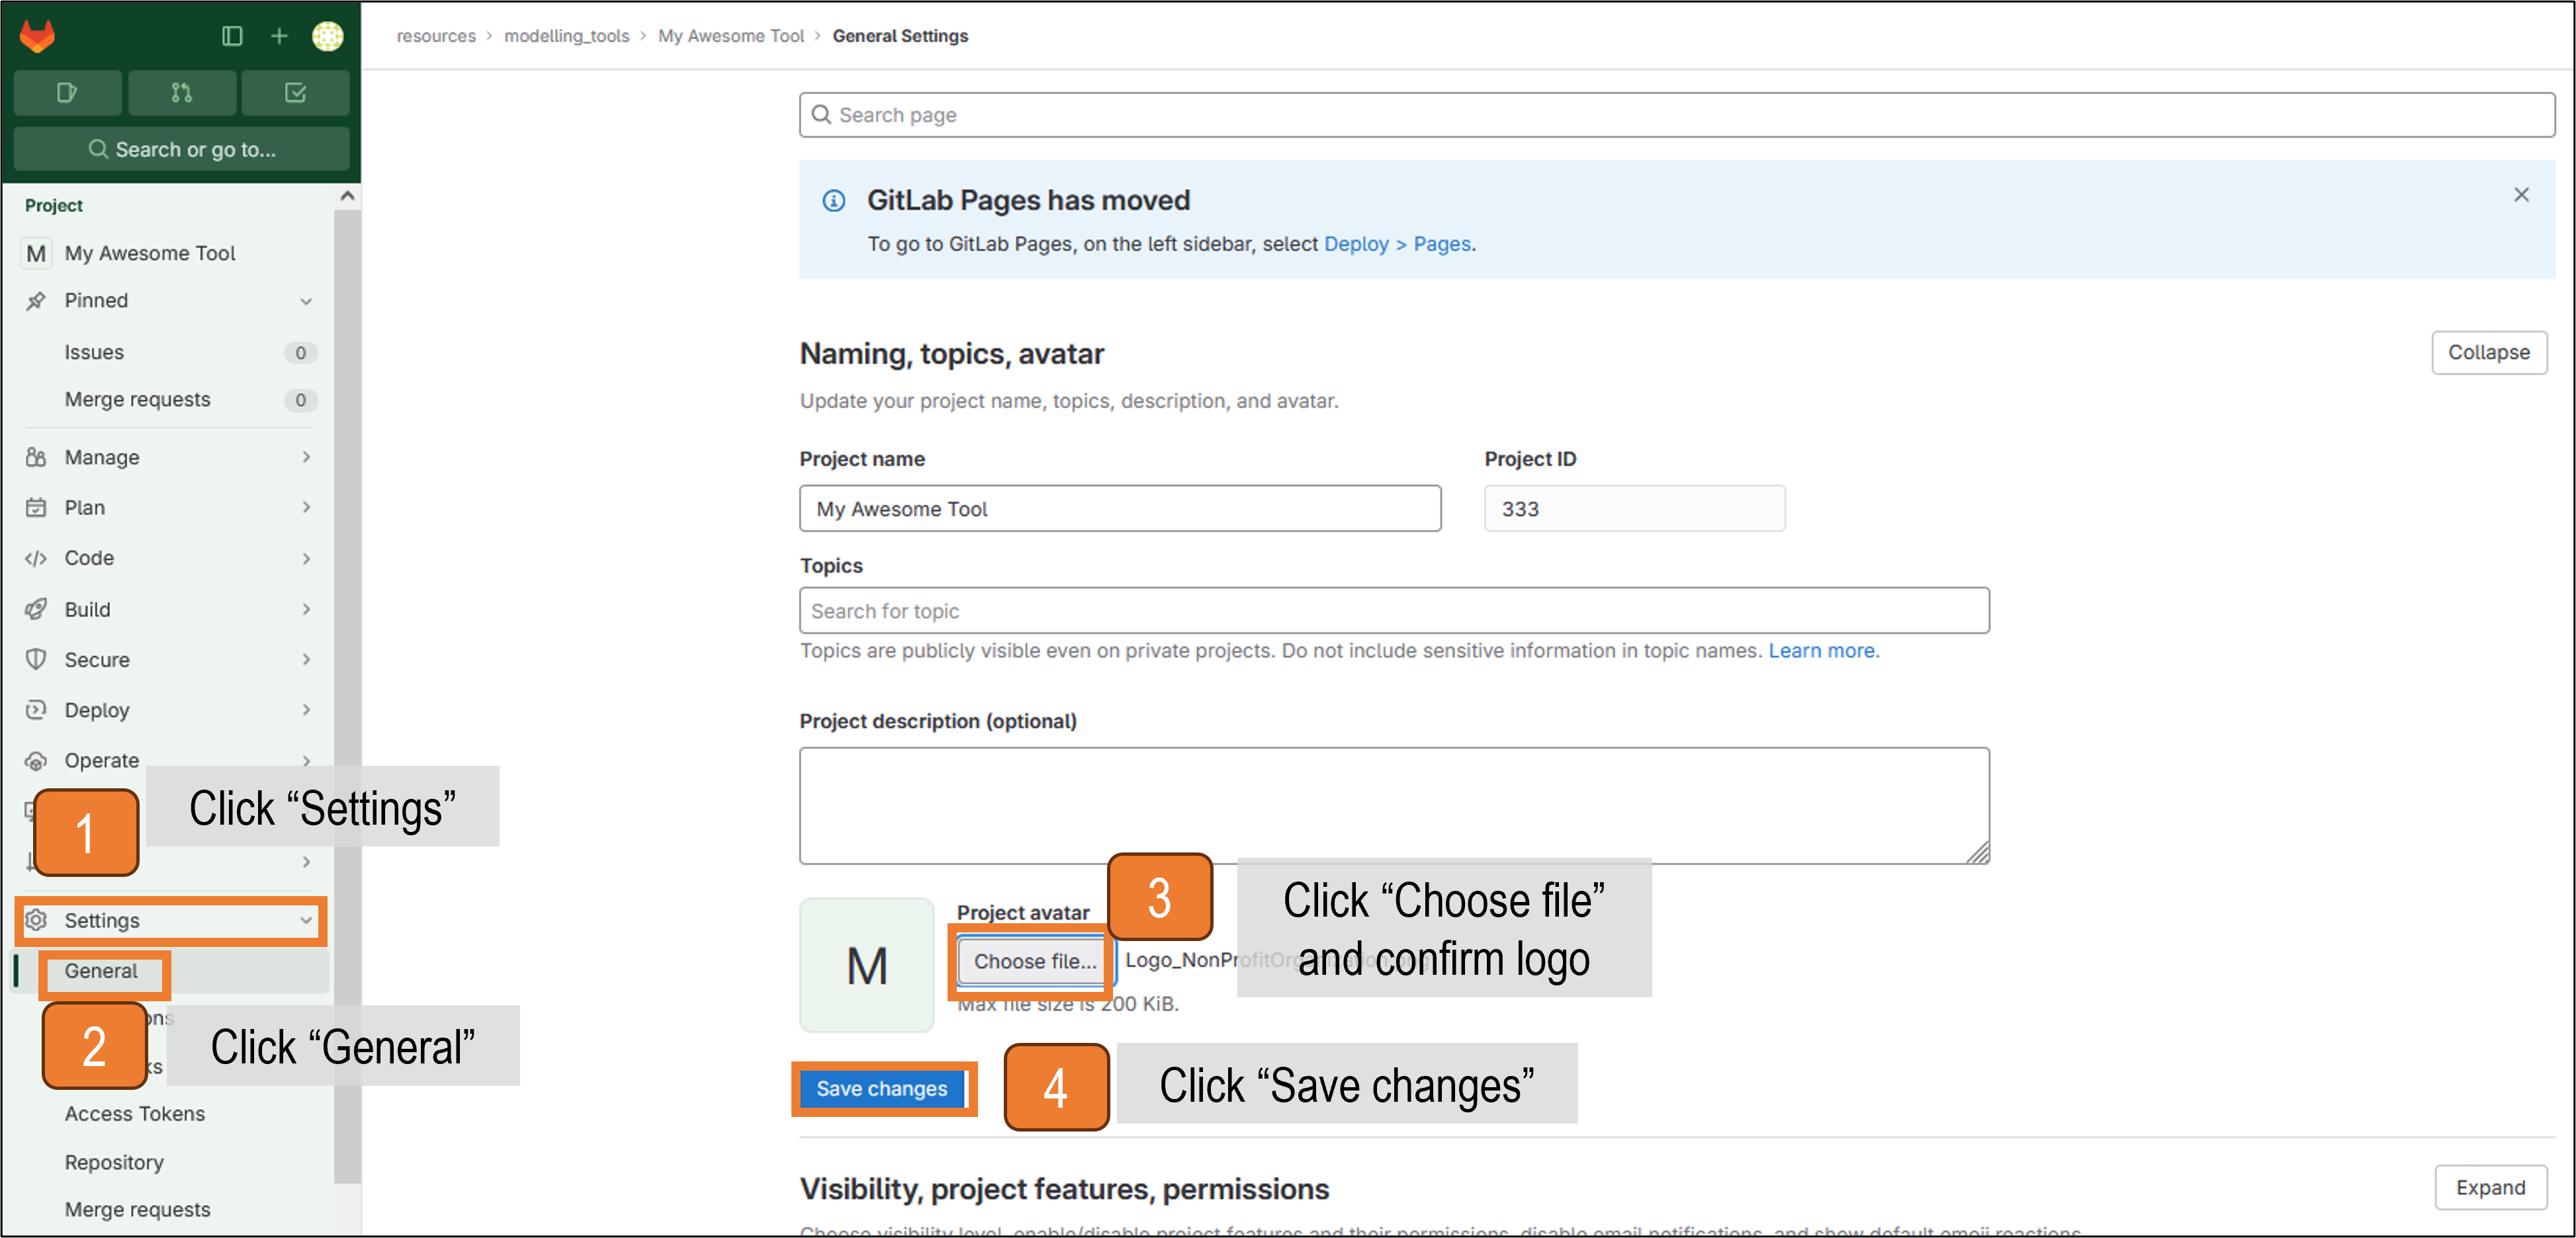Image resolution: width=2576 pixels, height=1238 pixels.
Task: Expand the Secure menu chevron
Action: tap(306, 659)
